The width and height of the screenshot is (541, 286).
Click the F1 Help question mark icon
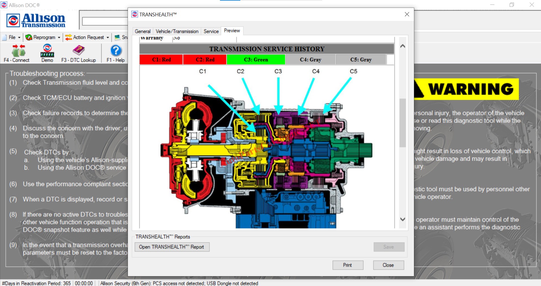(x=116, y=50)
